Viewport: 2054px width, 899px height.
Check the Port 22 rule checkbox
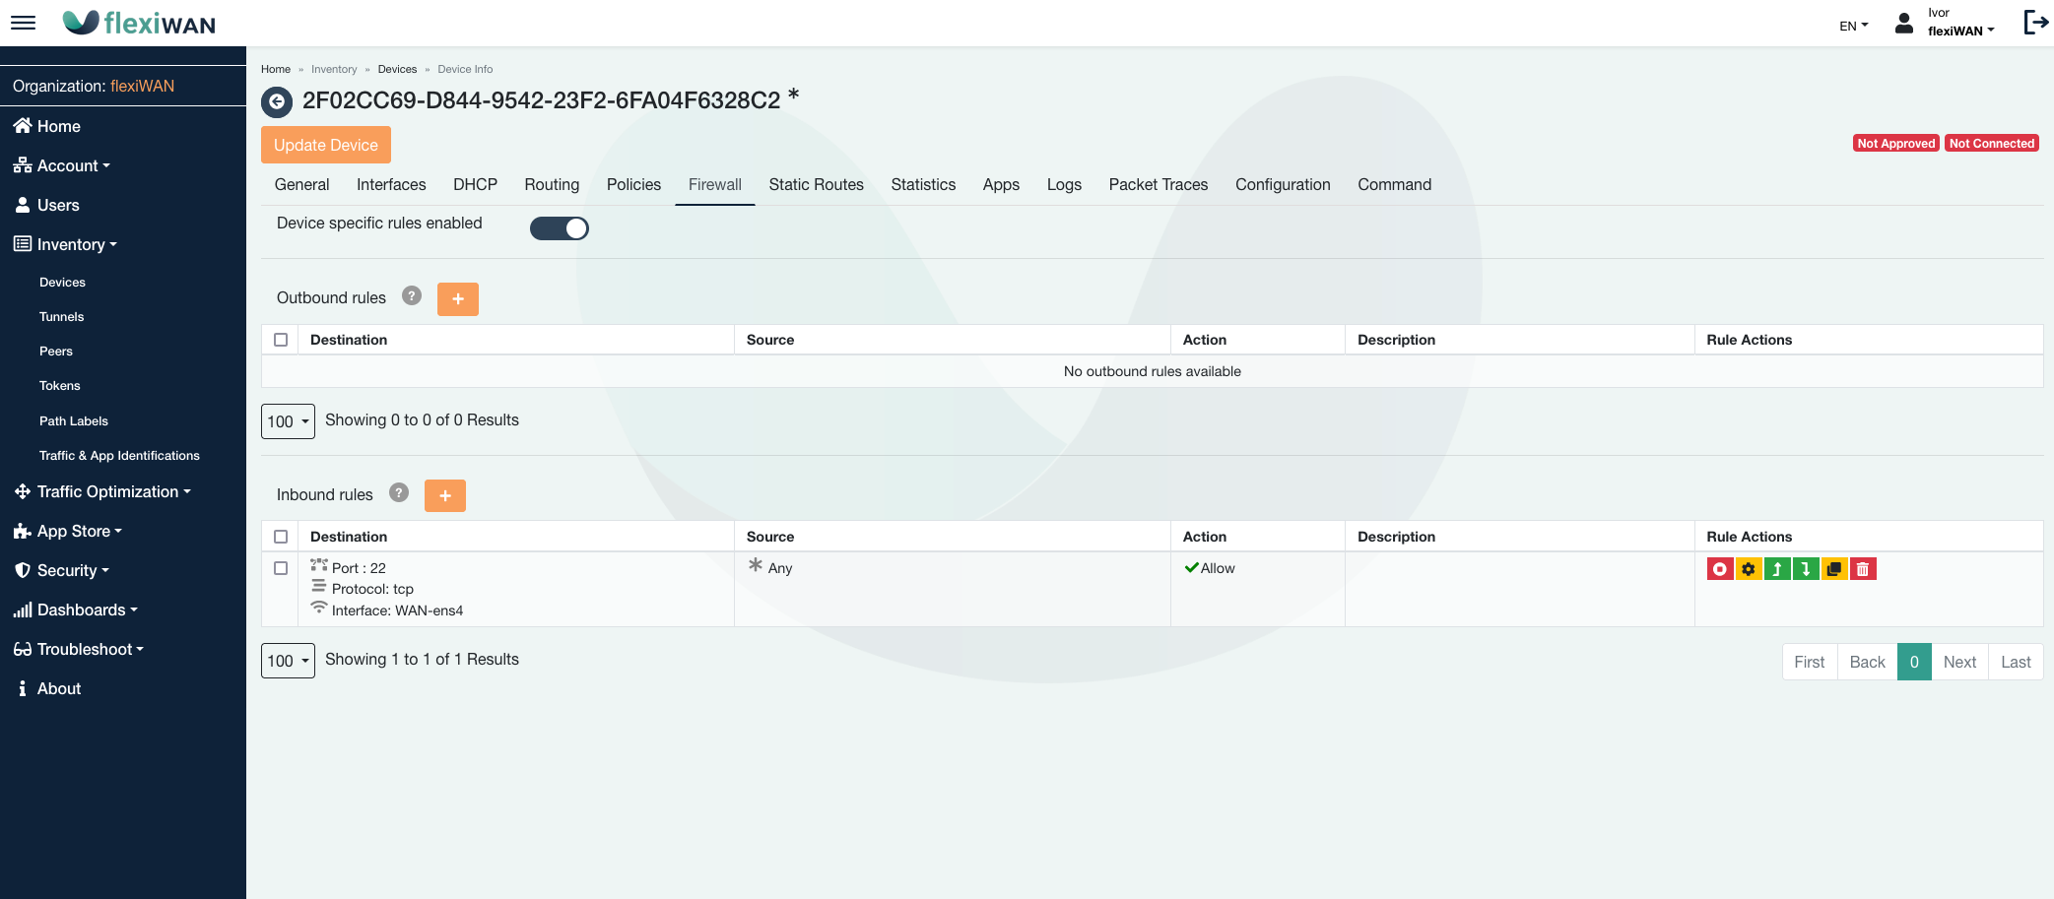(281, 568)
